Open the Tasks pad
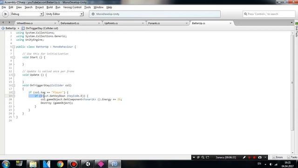Image resolution: width=298 pixels, height=168 pixels. point(292,157)
